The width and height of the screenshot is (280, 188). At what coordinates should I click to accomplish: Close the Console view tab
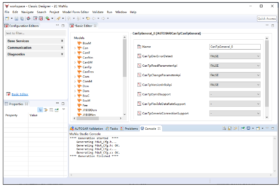tap(159, 128)
